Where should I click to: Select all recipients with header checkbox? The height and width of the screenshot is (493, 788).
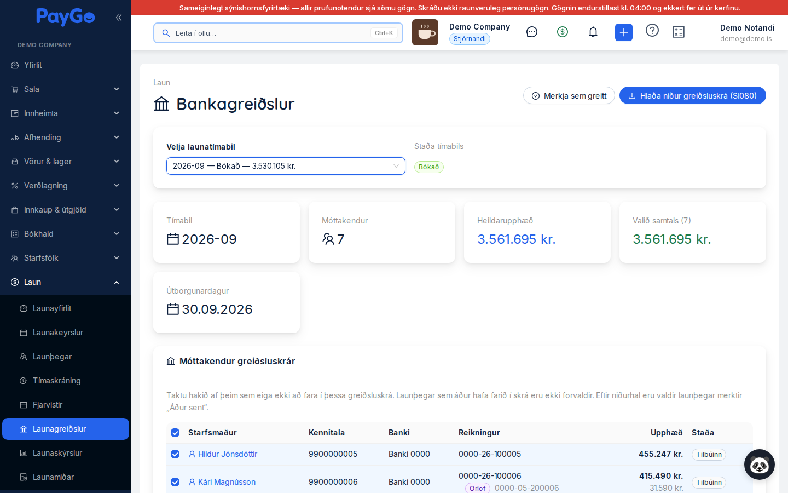point(175,433)
